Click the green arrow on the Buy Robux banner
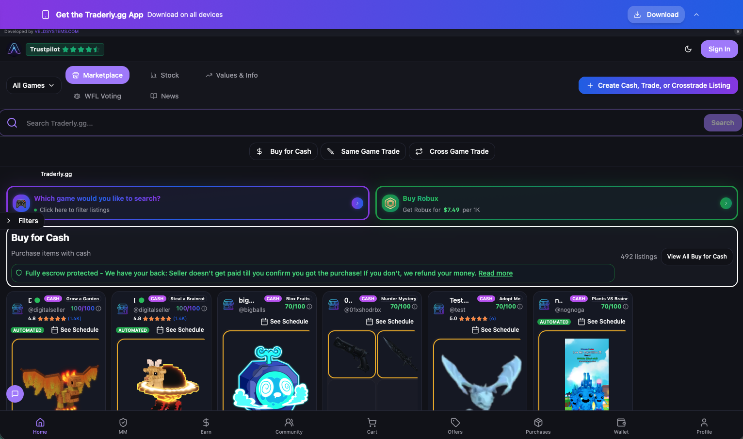This screenshot has height=439, width=743. [726, 203]
